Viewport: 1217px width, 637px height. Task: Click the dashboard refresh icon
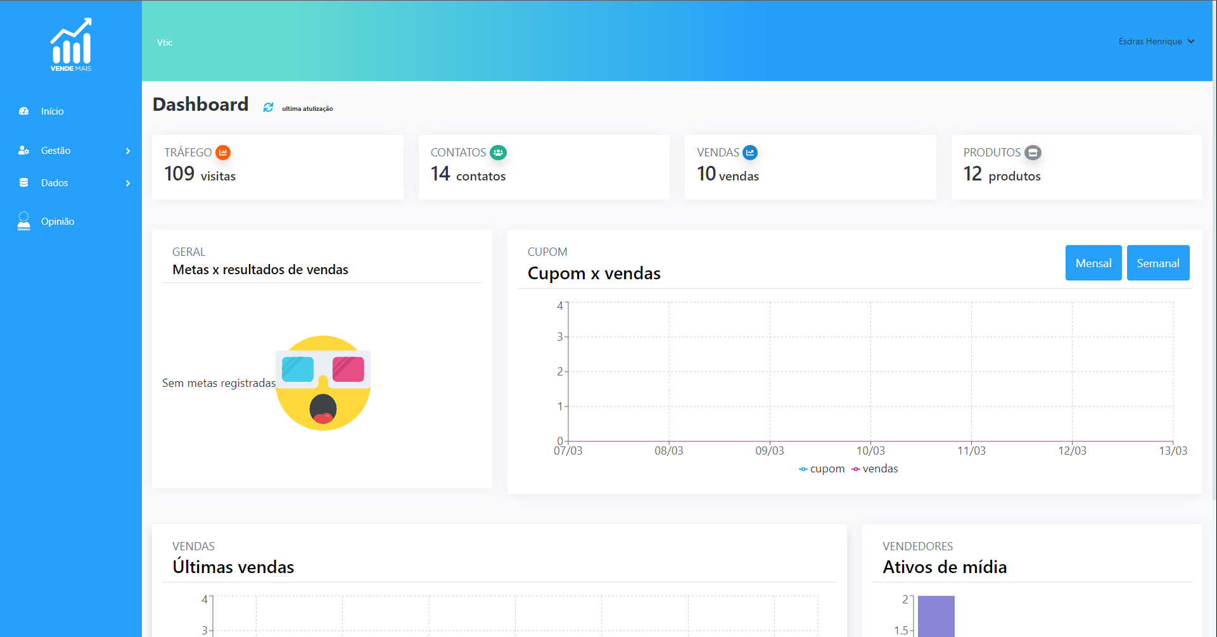coord(268,108)
